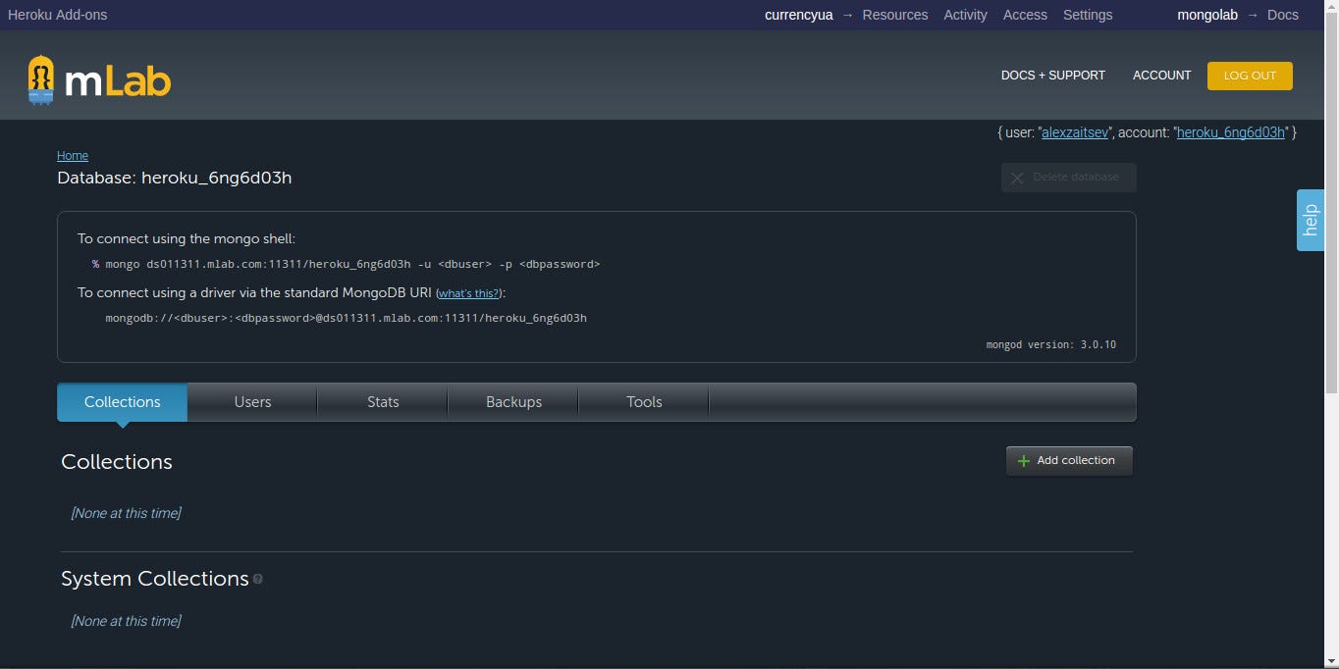
Task: Open DOCS + SUPPORT menu item
Action: [1053, 76]
